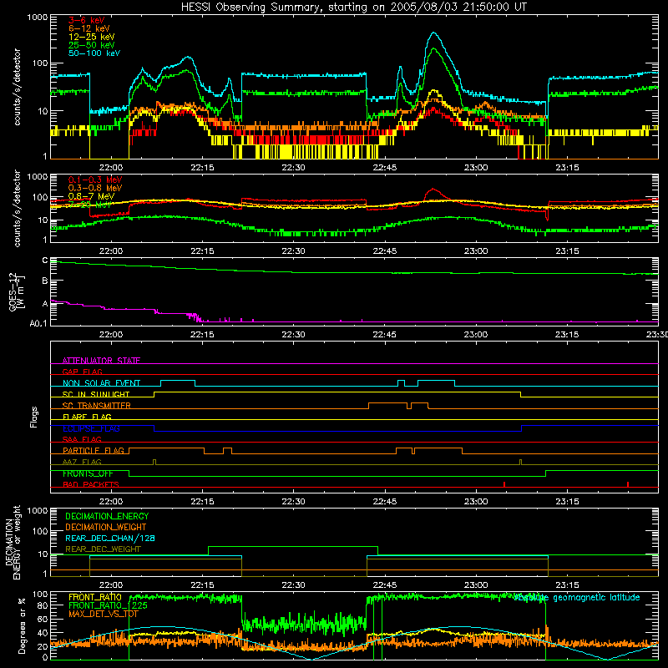The image size is (668, 668).
Task: Click the first bad packets red marker
Action: 504,484
